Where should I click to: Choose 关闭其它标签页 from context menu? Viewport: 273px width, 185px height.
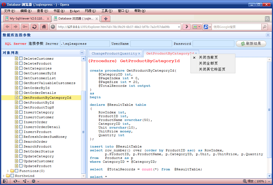(x=213, y=69)
